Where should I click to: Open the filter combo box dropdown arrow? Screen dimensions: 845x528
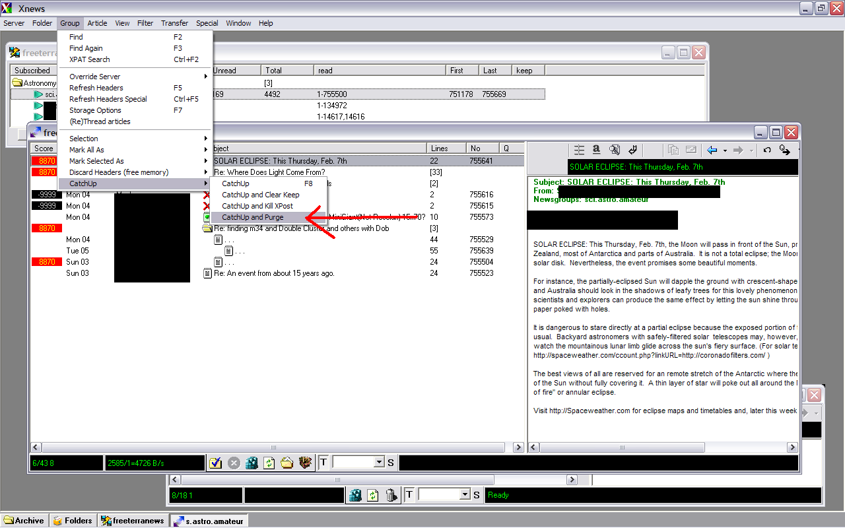click(379, 463)
